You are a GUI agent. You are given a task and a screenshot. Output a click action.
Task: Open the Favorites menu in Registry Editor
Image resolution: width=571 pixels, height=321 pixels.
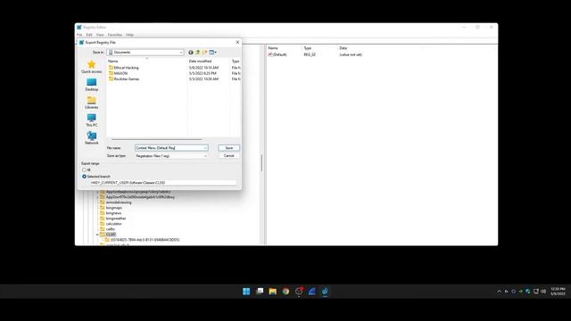pos(115,35)
